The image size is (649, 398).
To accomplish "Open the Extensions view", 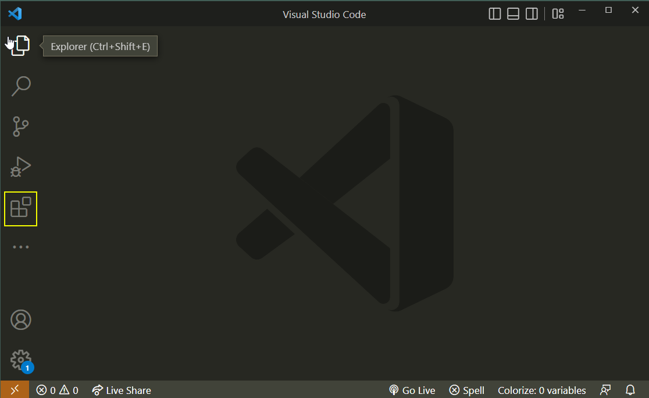I will pos(21,208).
